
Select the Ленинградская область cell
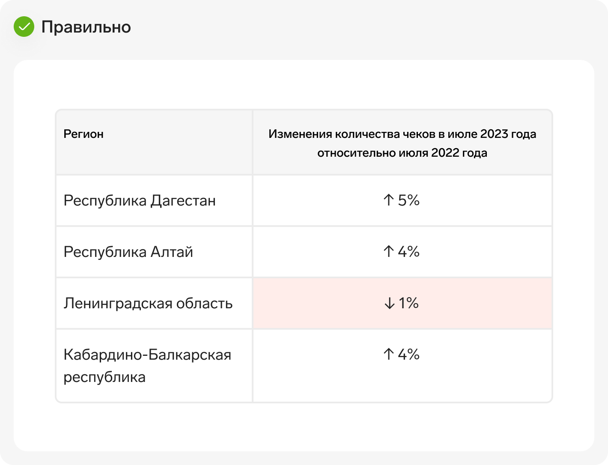pos(154,303)
